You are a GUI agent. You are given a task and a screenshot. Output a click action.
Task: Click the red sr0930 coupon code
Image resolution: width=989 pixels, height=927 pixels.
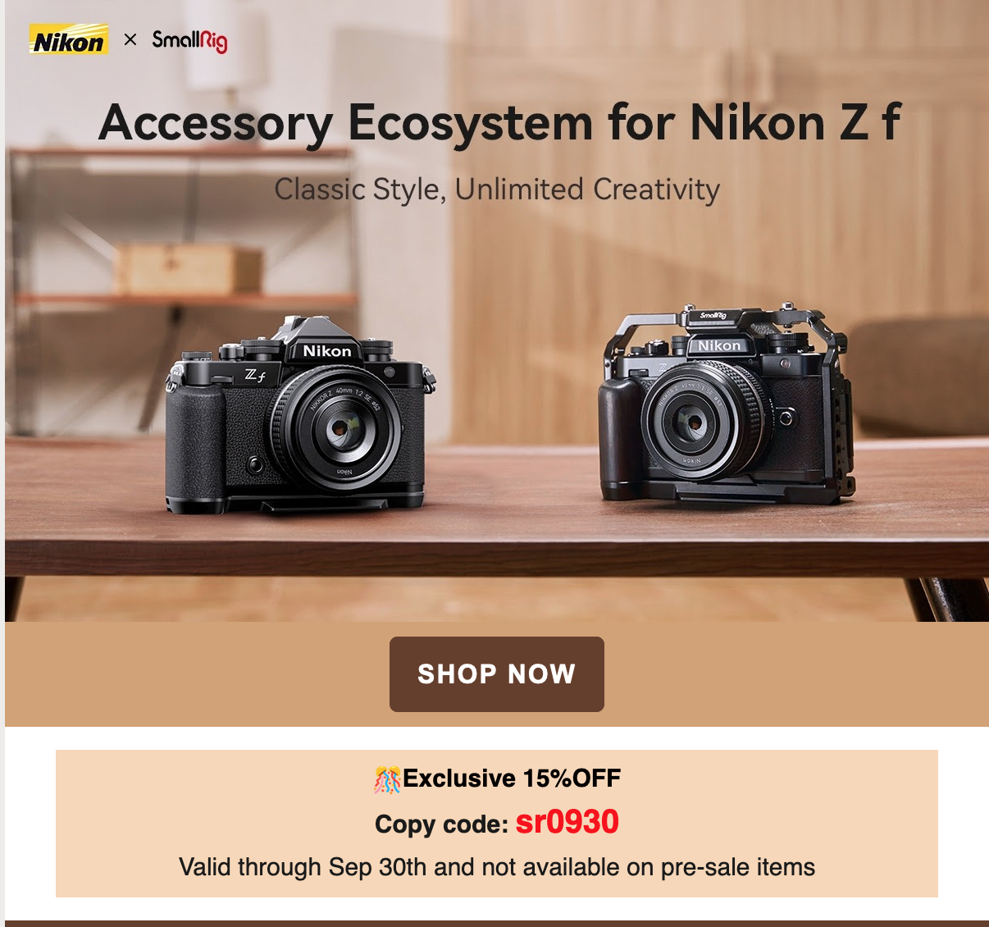pyautogui.click(x=567, y=822)
